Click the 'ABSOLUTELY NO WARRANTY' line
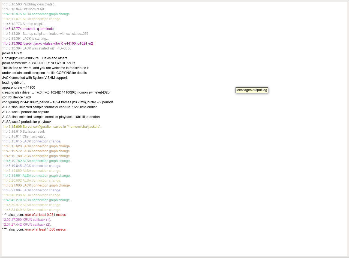The height and width of the screenshot is (258, 349). (39, 63)
